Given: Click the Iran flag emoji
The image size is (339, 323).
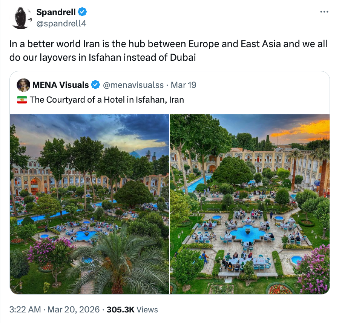Looking at the screenshot, I should click(22, 100).
